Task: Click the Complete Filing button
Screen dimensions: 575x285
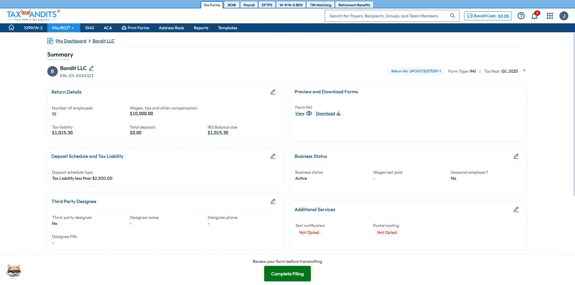Action: point(287,274)
